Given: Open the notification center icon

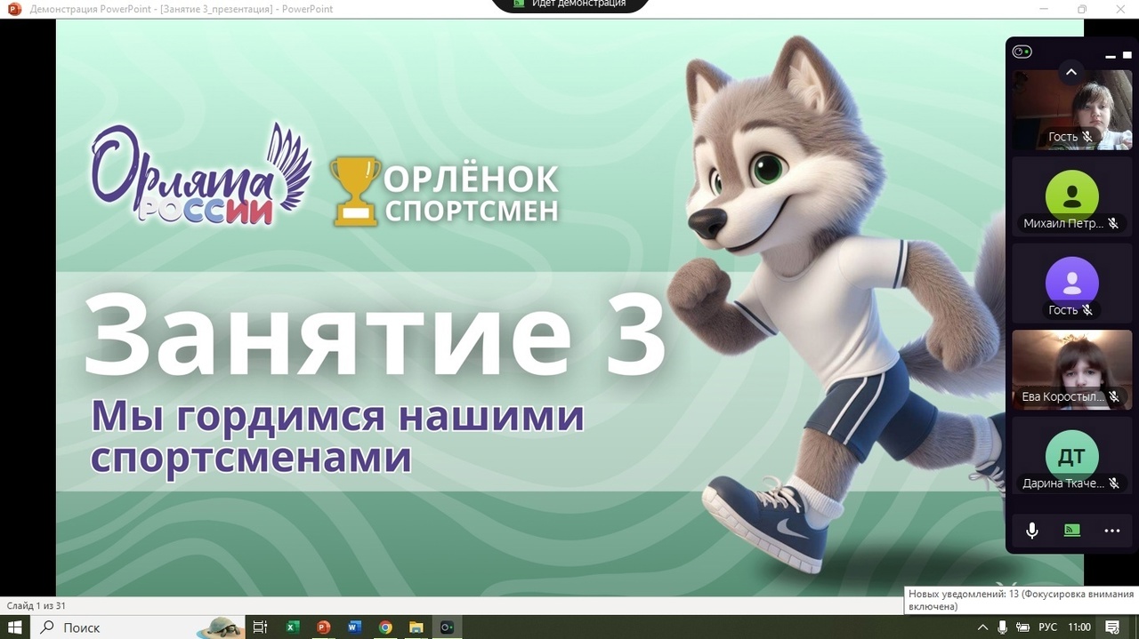Looking at the screenshot, I should 1112,627.
